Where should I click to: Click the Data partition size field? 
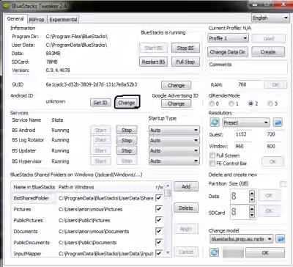click(240, 197)
